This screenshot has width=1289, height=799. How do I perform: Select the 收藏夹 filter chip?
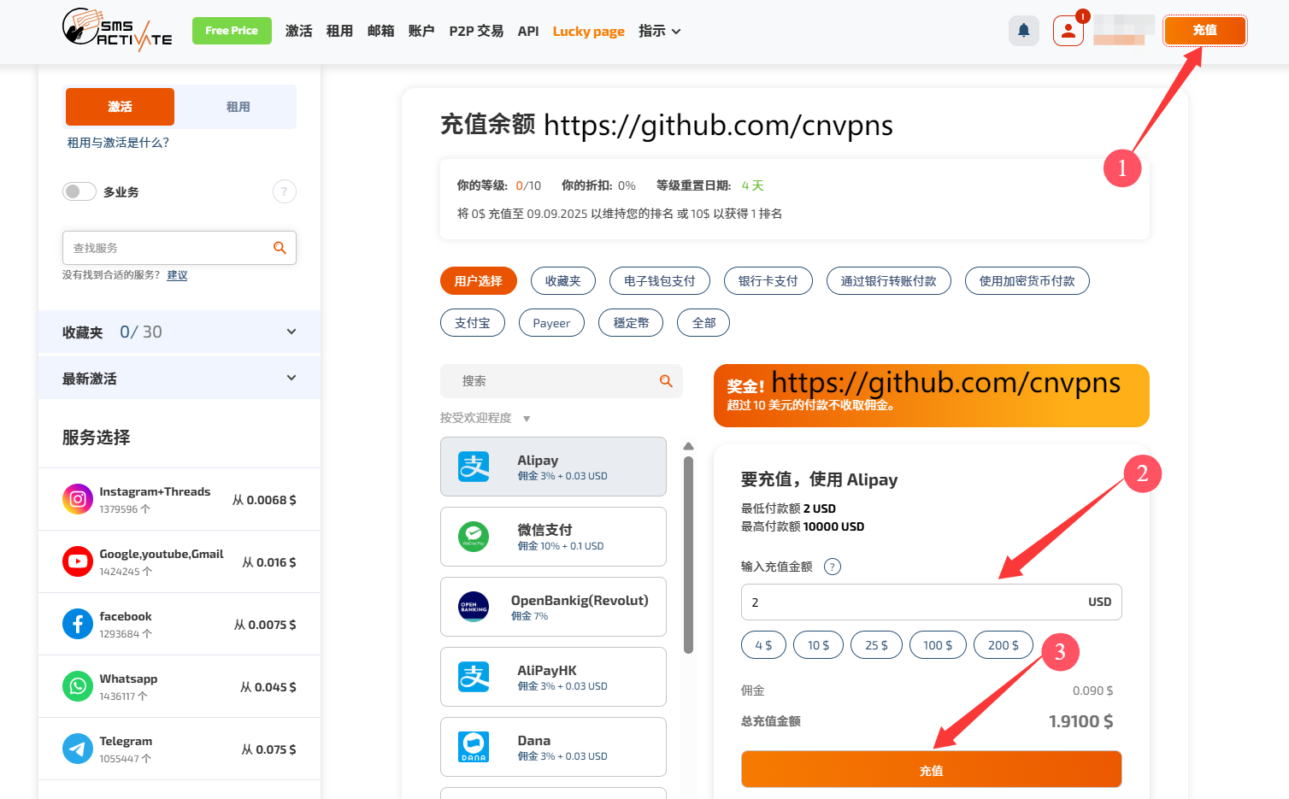point(563,281)
